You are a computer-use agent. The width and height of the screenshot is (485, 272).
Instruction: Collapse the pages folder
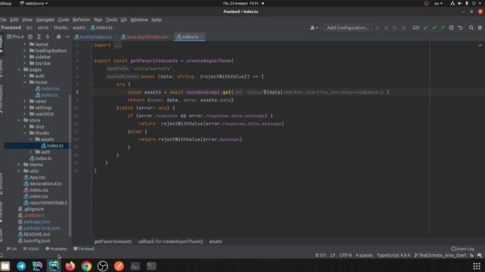[19, 70]
